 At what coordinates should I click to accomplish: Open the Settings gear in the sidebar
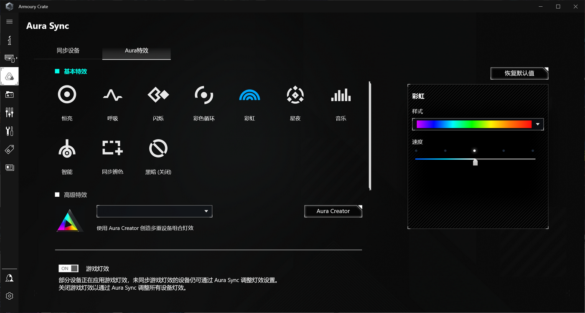coord(10,296)
